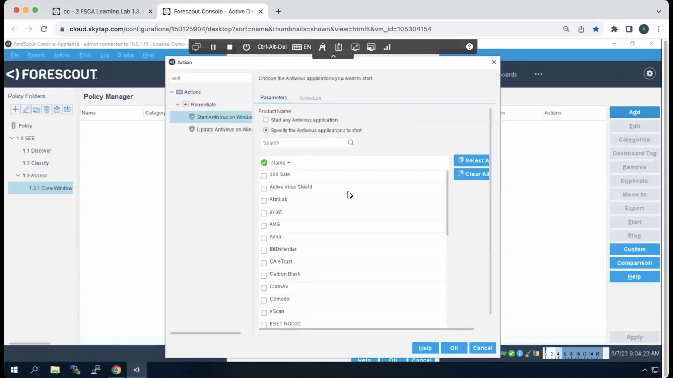Open the EN keyboard layout selector
The image size is (673, 378).
(x=301, y=47)
